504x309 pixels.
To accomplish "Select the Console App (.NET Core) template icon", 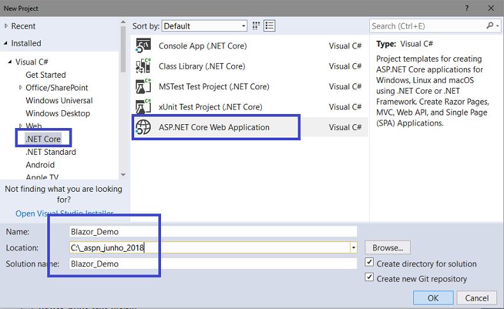I will click(x=143, y=46).
